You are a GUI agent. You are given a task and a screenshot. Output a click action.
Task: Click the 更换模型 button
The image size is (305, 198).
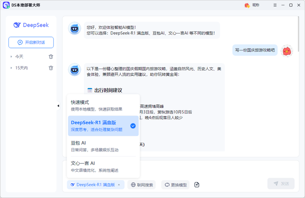[x=175, y=184]
